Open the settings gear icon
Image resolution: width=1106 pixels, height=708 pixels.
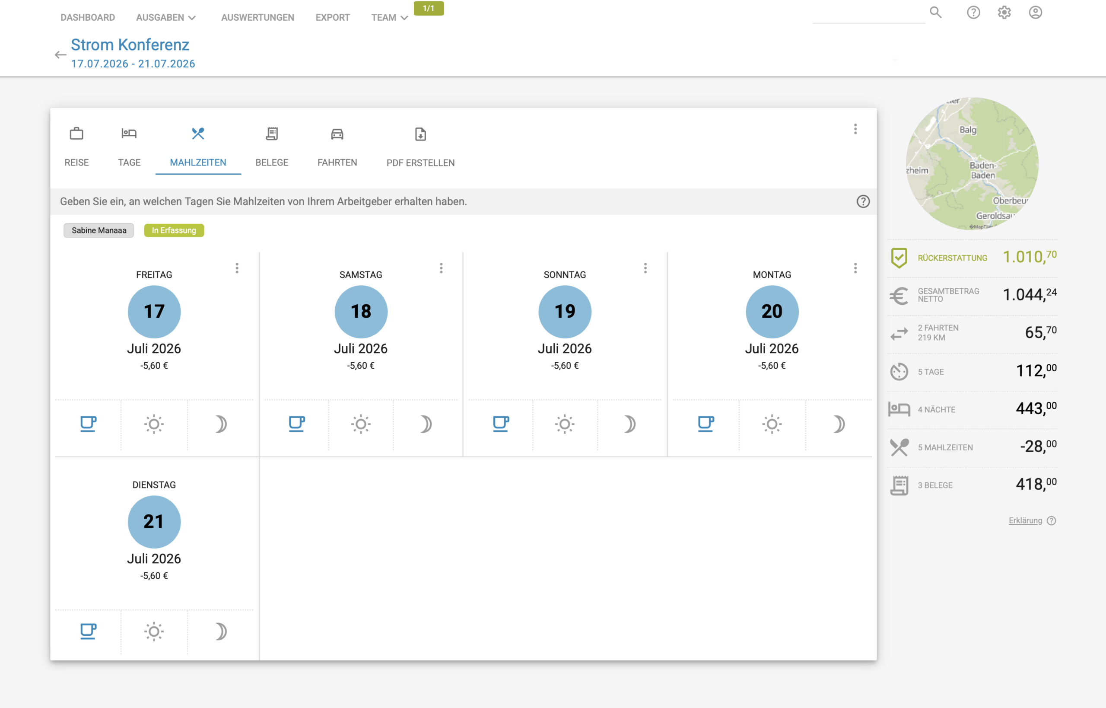[1004, 13]
